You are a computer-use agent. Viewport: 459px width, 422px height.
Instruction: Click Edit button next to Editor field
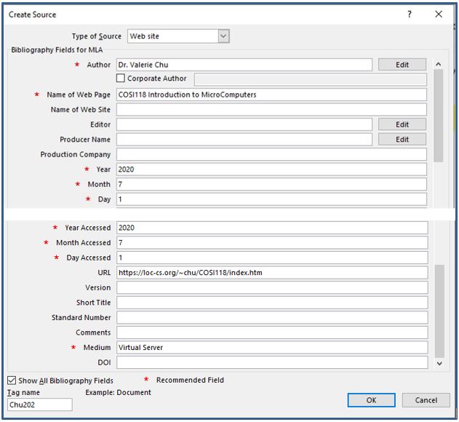tap(402, 124)
